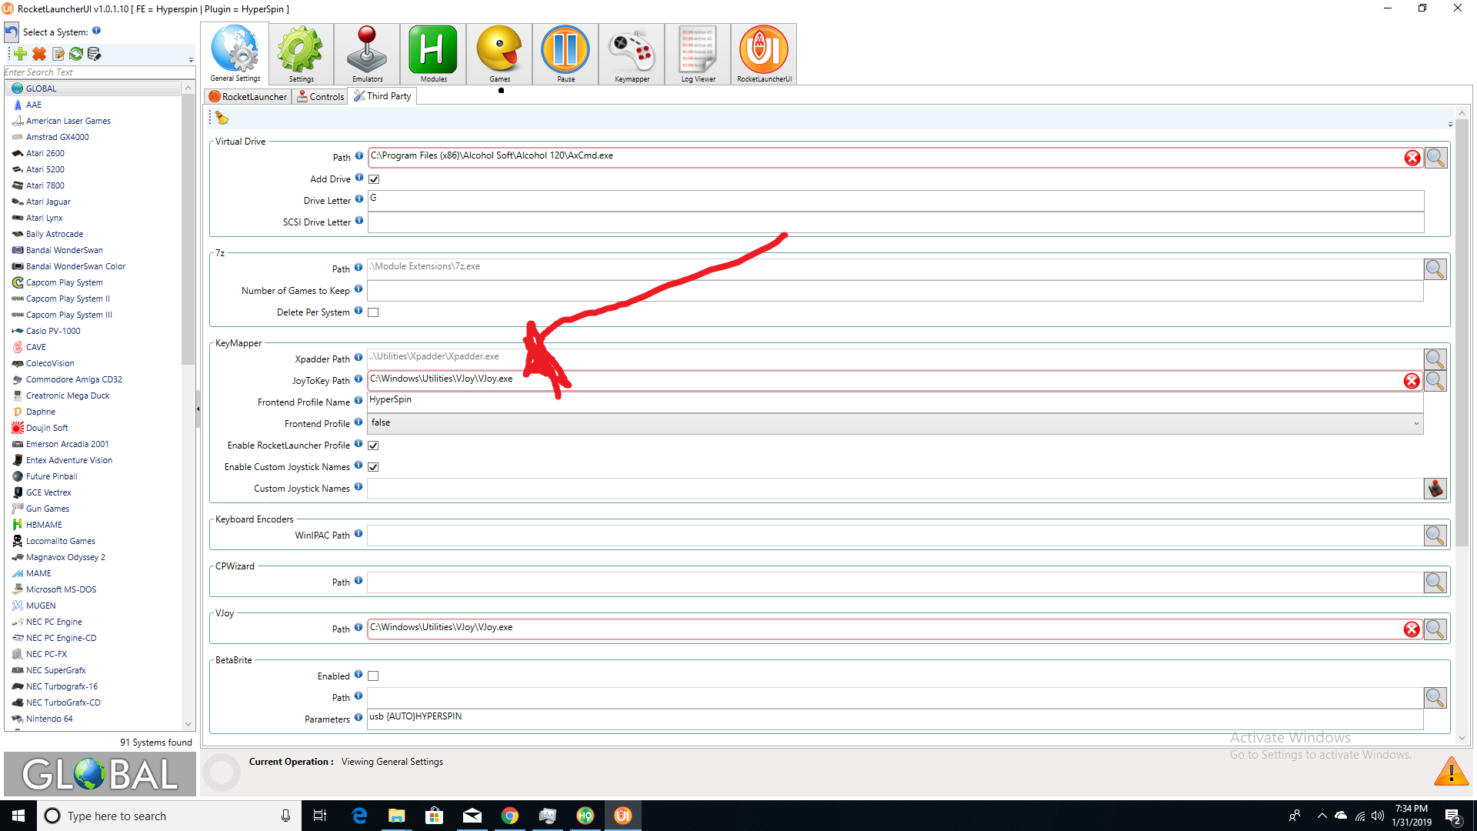Switch to the Controls tab
Screen dimensions: 1477x831
pos(320,96)
